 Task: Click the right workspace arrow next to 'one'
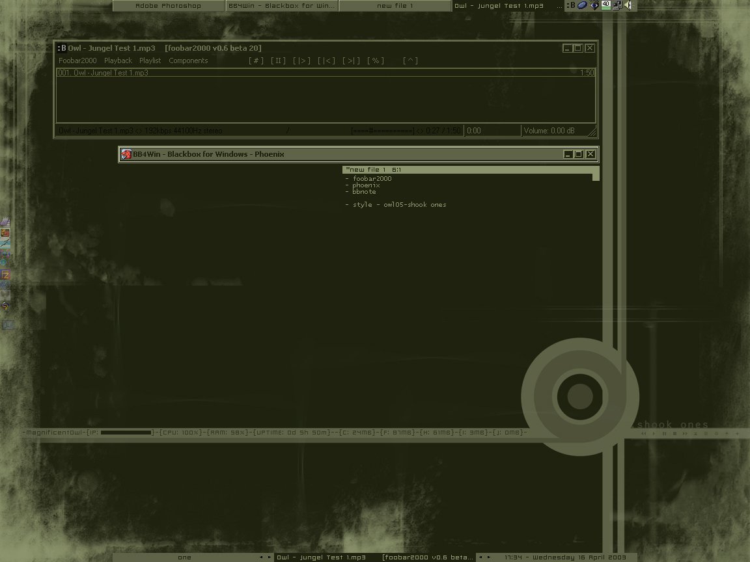270,557
